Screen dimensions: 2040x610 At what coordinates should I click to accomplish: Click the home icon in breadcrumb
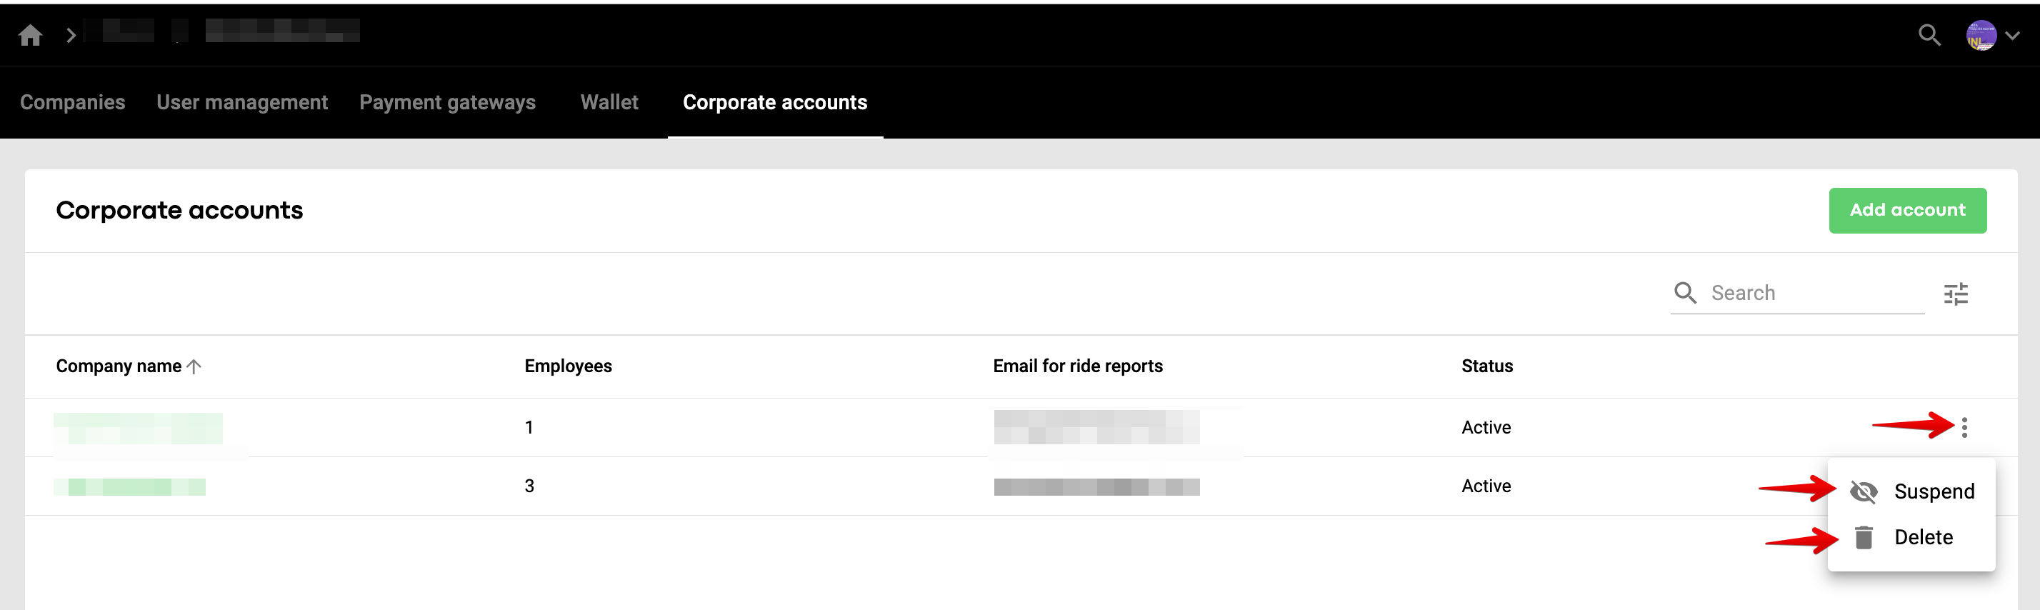[30, 35]
